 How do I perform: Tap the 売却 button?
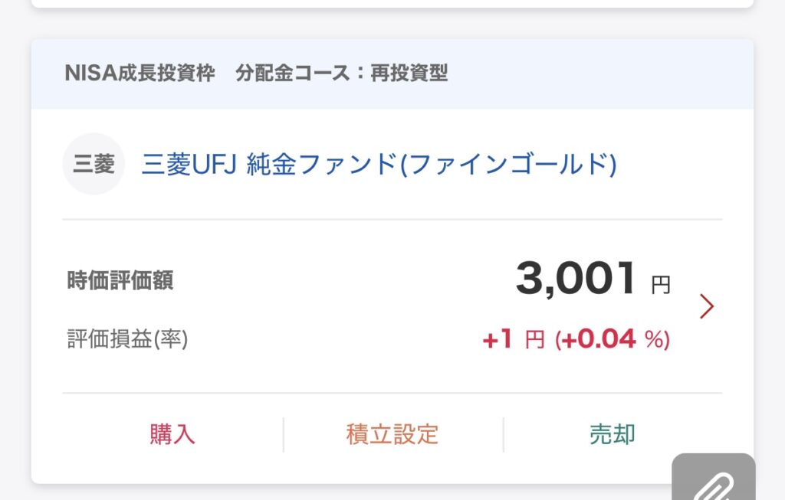(612, 434)
